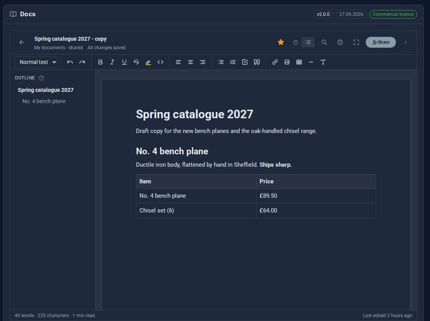Viewport: 430px width, 321px height.
Task: Click the 27.09.2026 date badge
Action: [351, 14]
